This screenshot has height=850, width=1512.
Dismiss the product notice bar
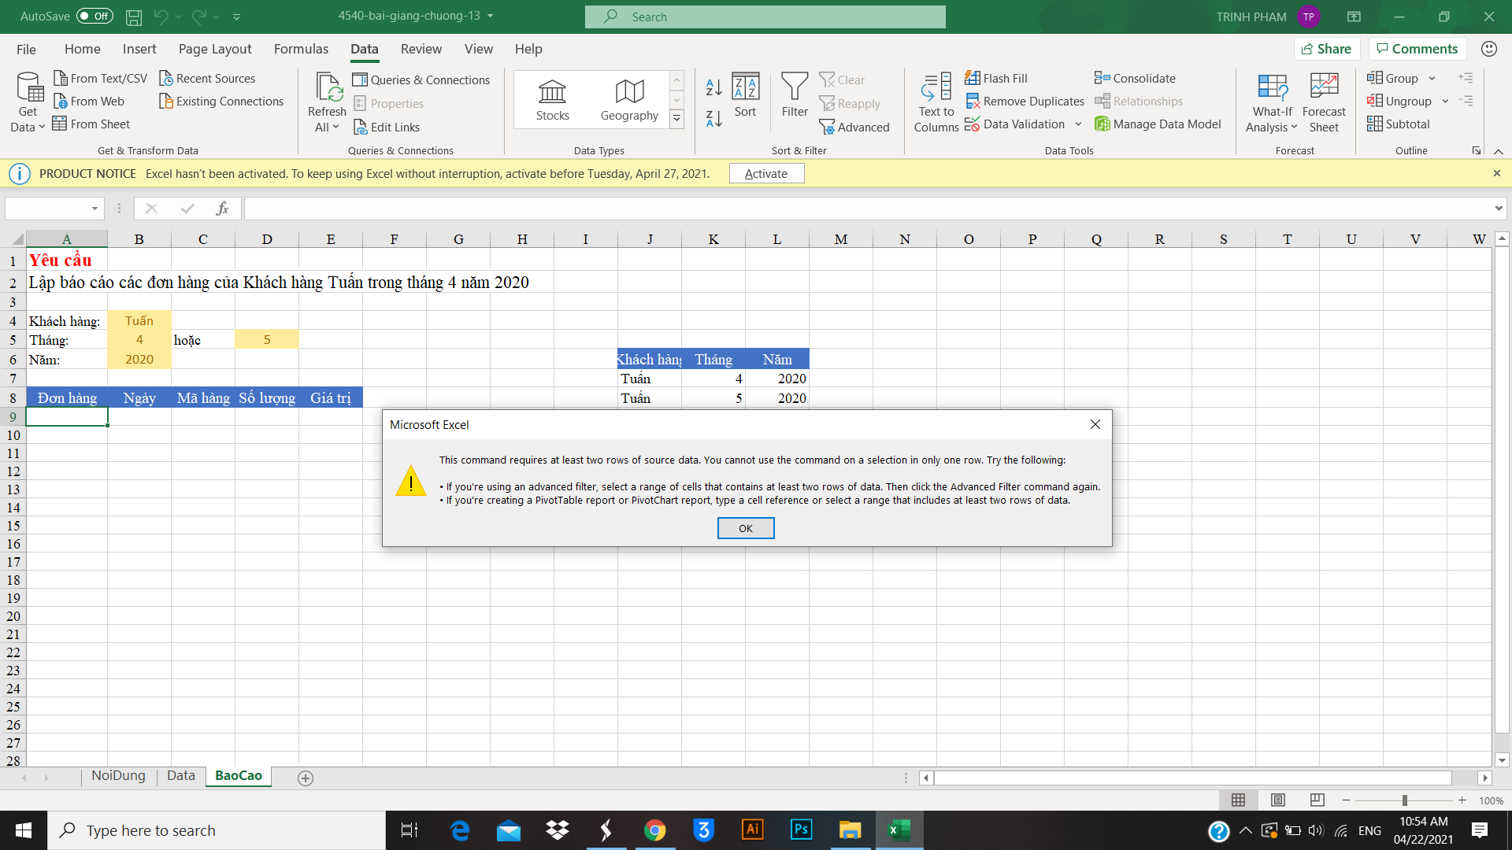point(1497,173)
